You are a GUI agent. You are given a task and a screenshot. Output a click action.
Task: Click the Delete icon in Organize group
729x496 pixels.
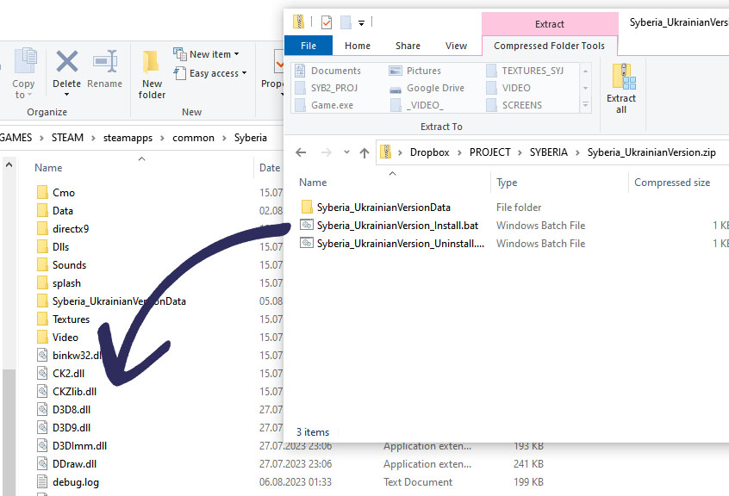pos(67,61)
